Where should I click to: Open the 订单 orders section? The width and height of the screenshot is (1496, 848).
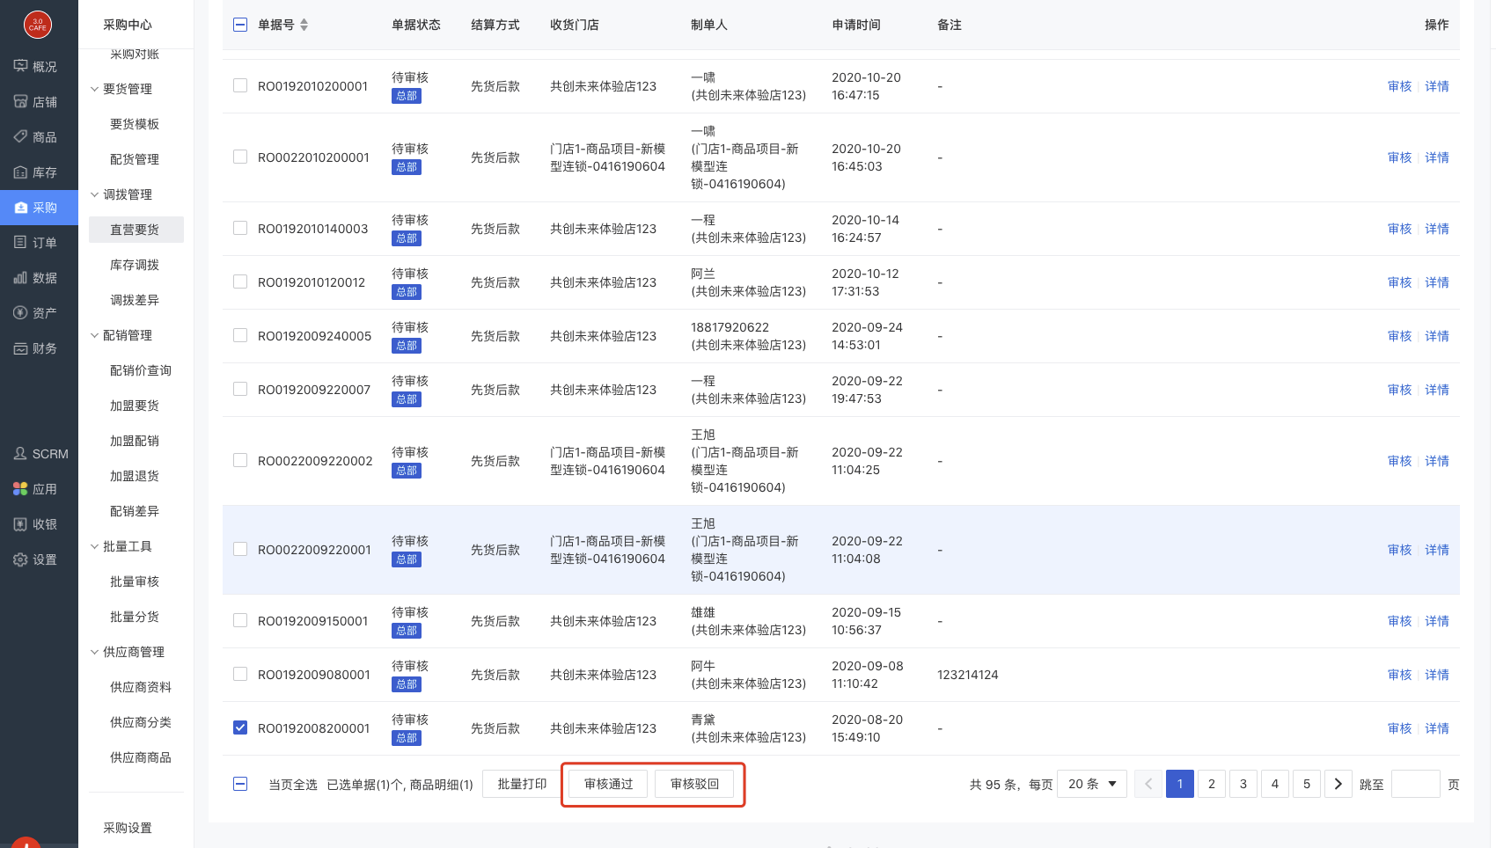(x=36, y=243)
